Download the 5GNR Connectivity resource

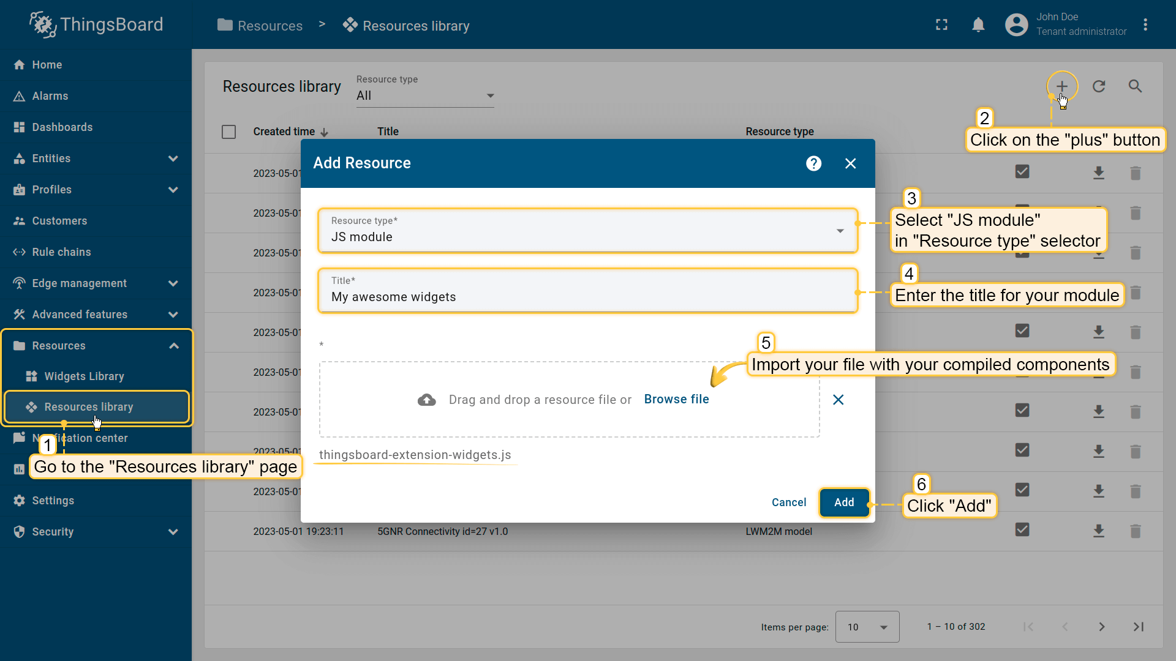click(1099, 531)
